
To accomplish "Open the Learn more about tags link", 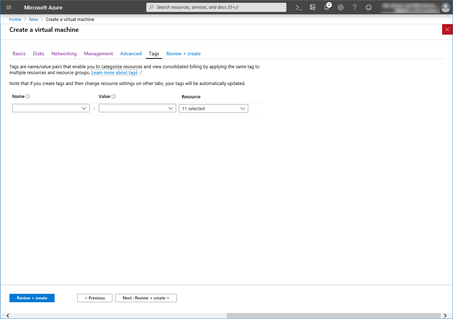I will coord(114,73).
